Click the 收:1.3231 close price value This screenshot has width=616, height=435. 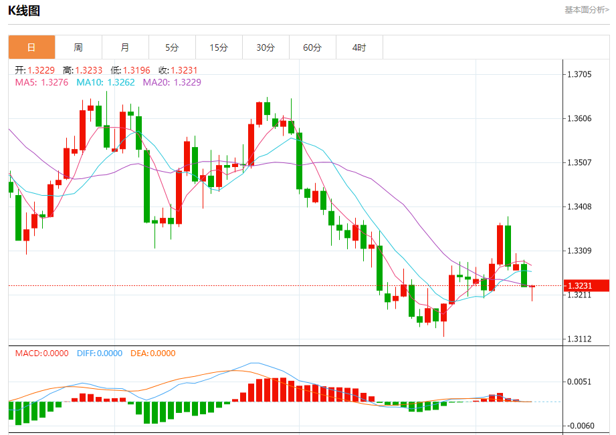click(x=178, y=70)
